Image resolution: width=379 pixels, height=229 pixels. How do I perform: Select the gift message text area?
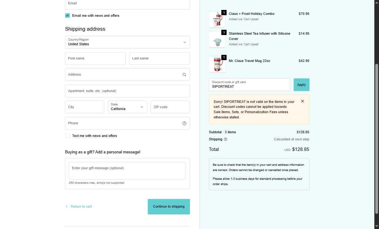pyautogui.click(x=127, y=170)
